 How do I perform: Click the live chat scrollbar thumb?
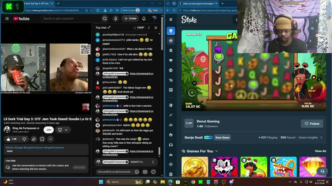point(159,151)
